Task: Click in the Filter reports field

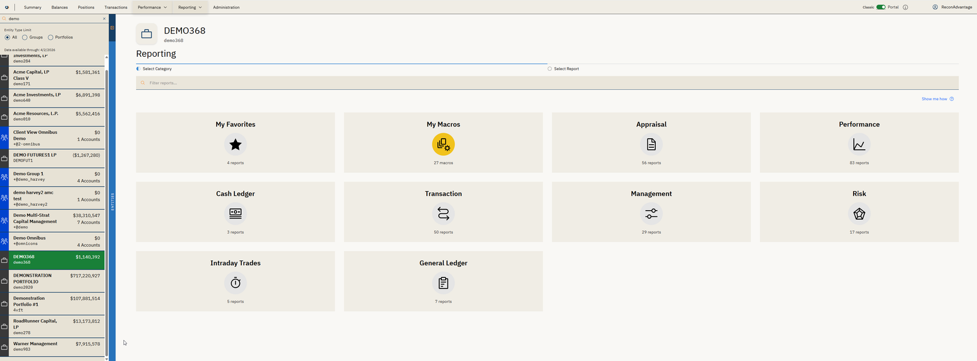Action: (547, 83)
